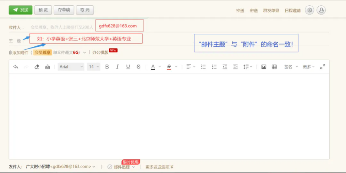This screenshot has height=173, width=346.
Task: Open the line spacing dropdown
Action: (x=248, y=67)
